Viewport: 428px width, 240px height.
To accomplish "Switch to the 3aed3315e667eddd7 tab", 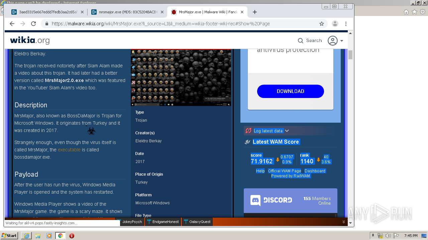I will pos(47,12).
